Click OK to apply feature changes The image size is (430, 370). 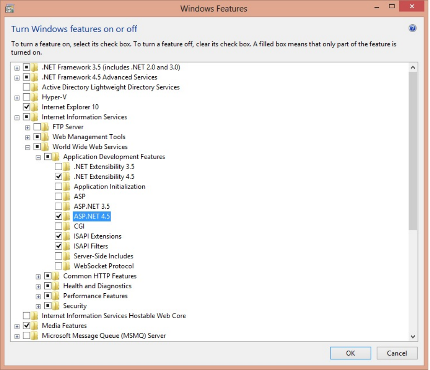point(350,353)
